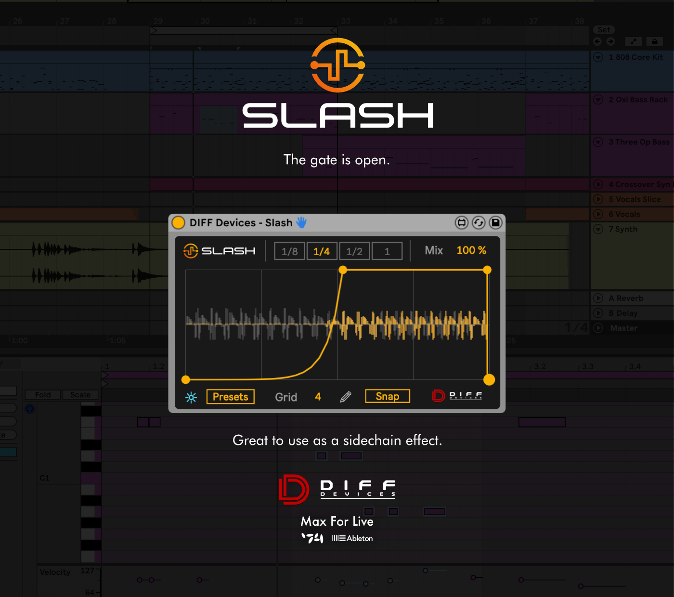
Task: Collapse the 2 Oxi Bass Rack track
Action: click(598, 100)
